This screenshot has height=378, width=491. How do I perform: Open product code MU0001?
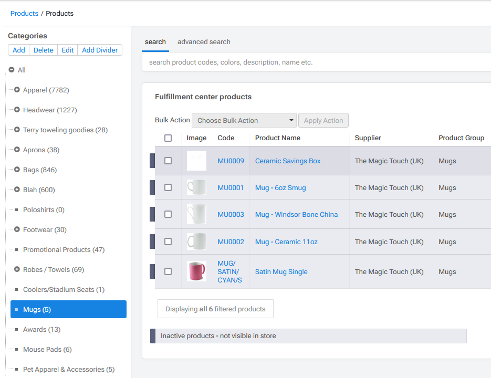(x=231, y=187)
